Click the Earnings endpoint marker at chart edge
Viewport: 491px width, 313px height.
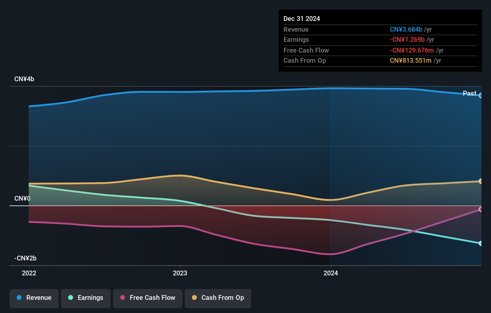[x=481, y=244]
